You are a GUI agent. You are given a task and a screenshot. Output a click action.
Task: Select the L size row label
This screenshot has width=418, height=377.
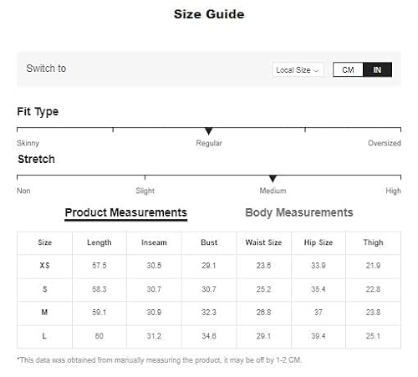click(44, 336)
